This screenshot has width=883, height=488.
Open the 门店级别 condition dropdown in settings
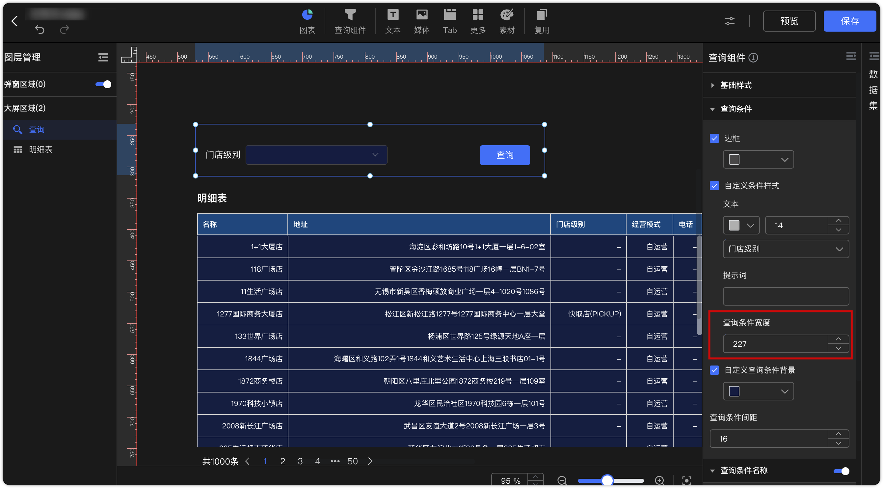pyautogui.click(x=786, y=249)
